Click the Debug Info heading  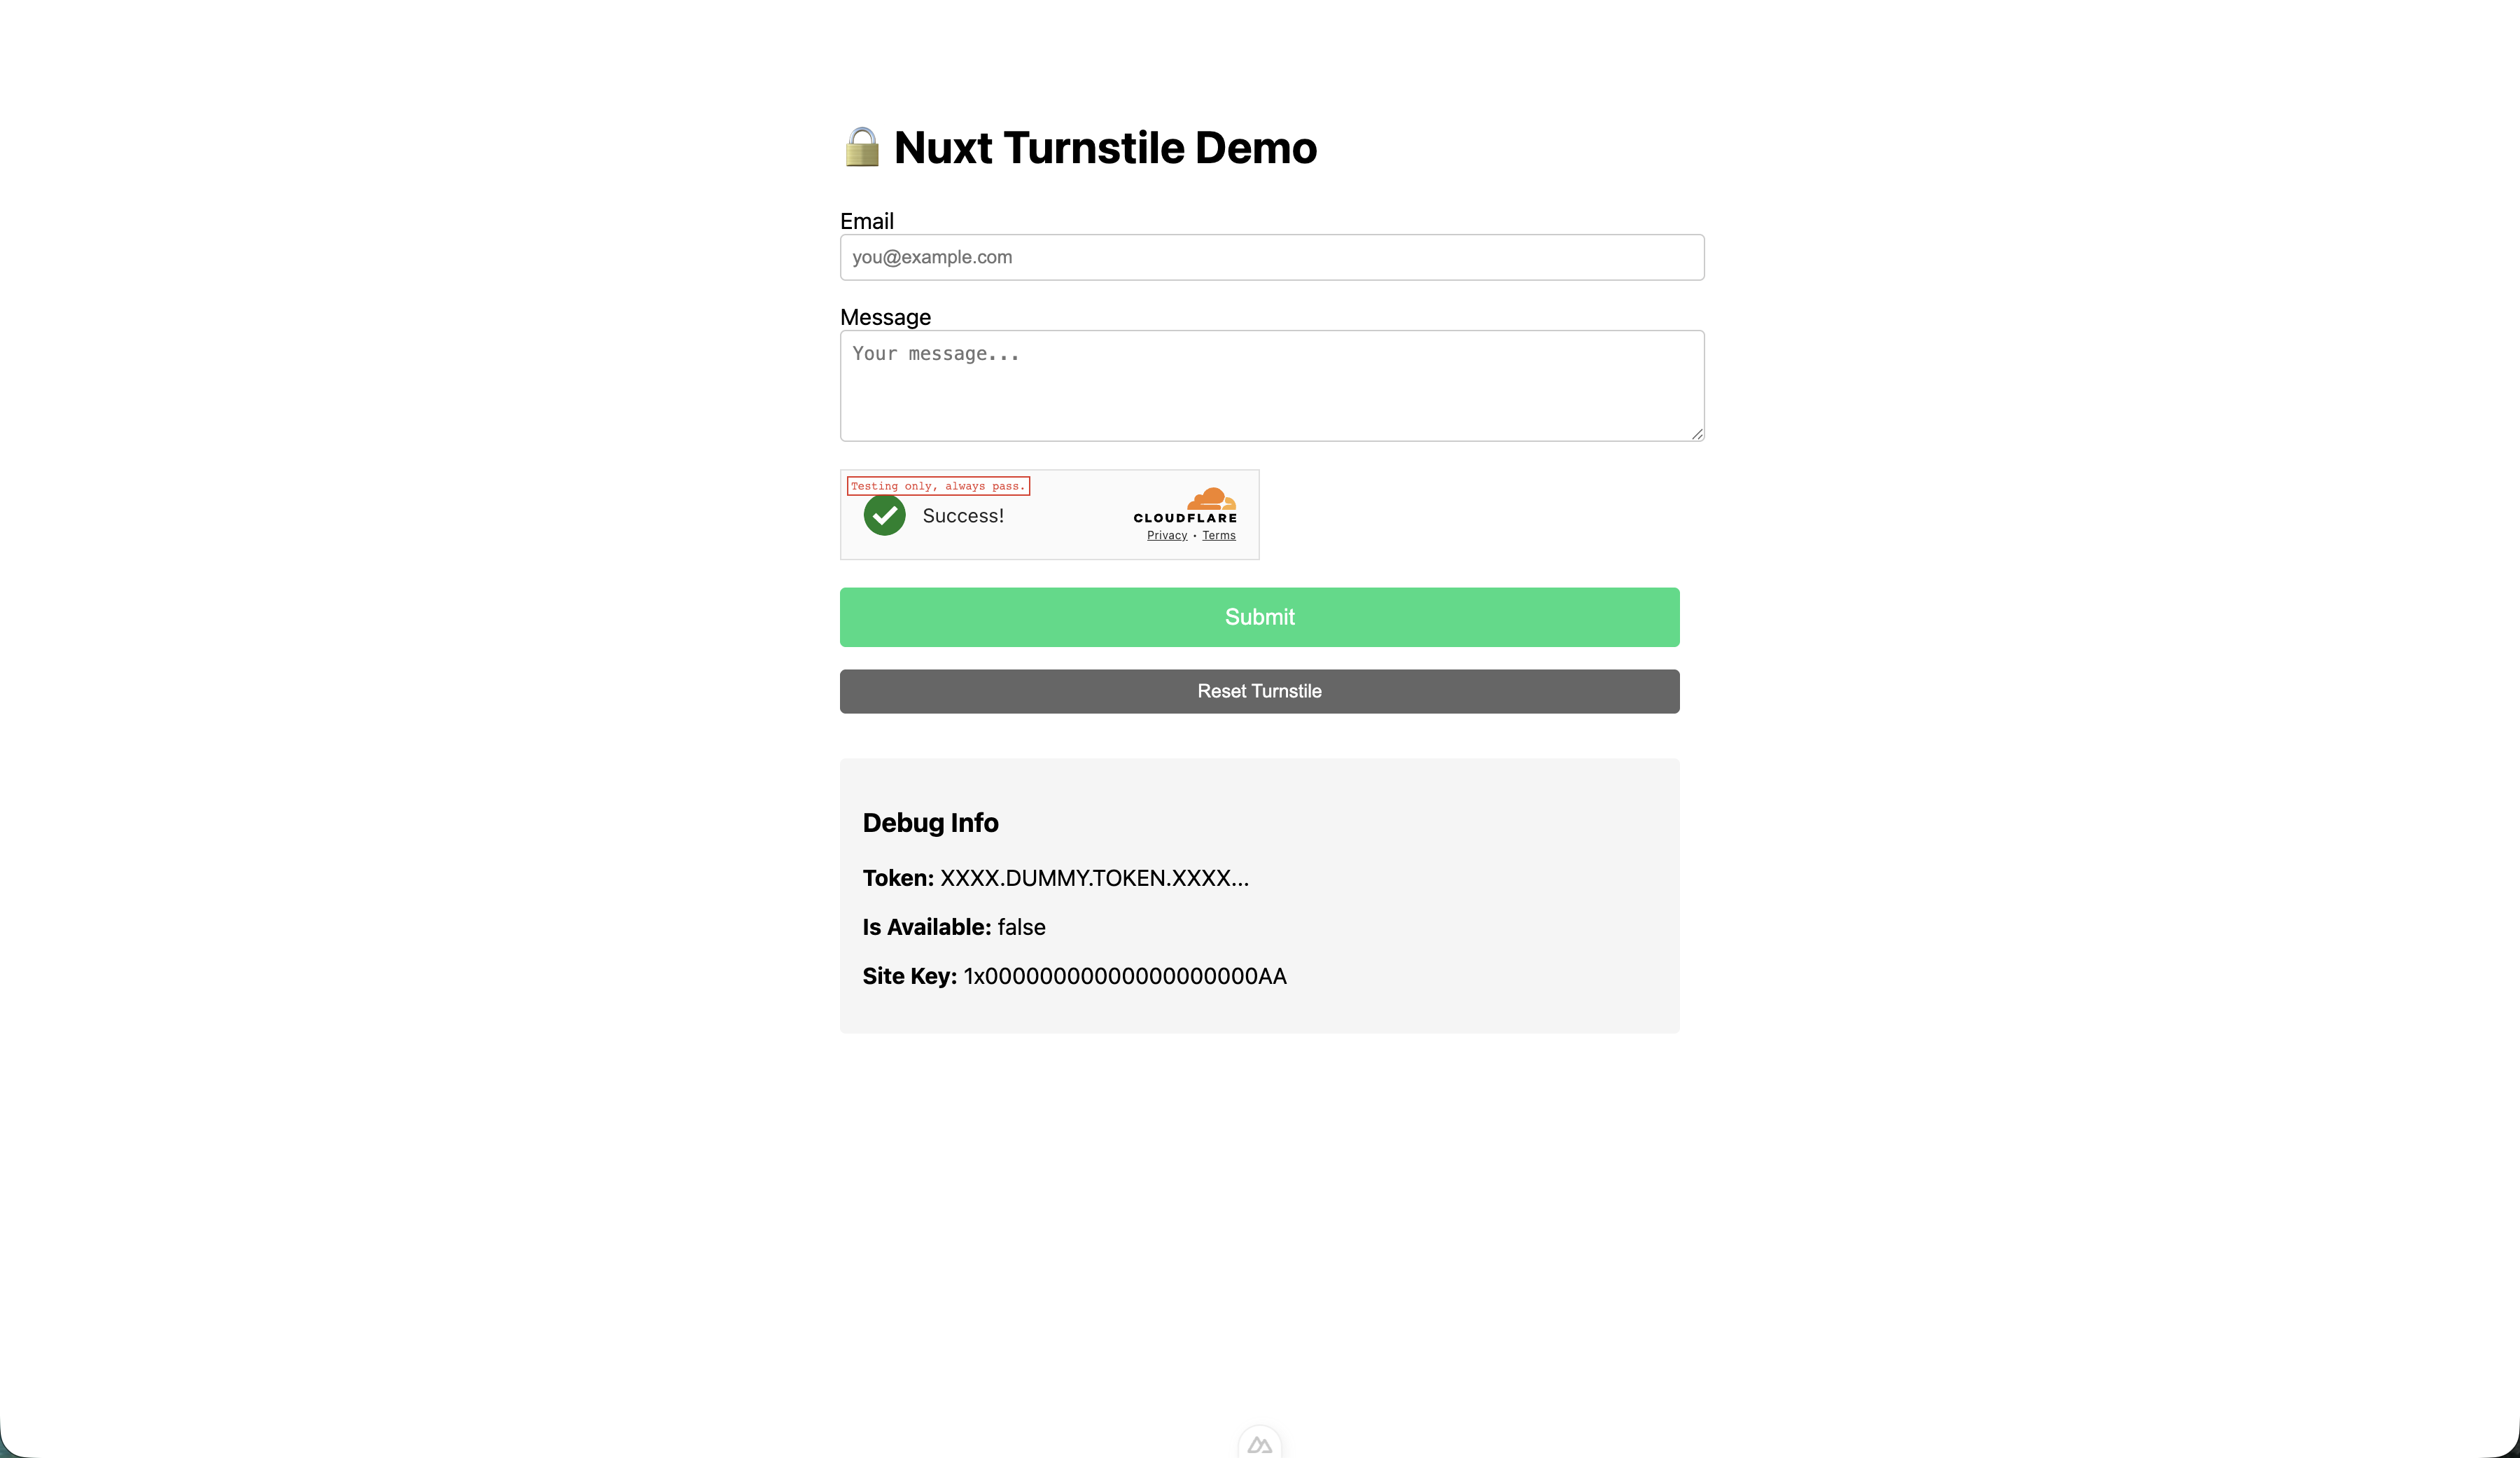930,821
